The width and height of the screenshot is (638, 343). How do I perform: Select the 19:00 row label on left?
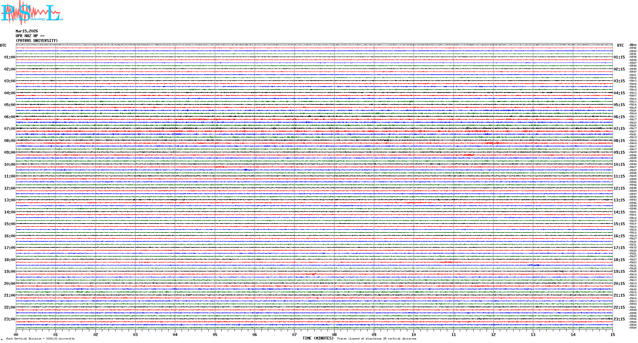[x=10, y=272]
